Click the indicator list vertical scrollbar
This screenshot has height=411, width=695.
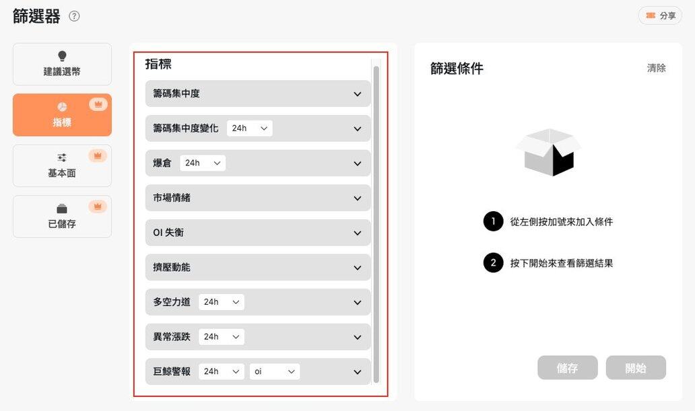376,222
